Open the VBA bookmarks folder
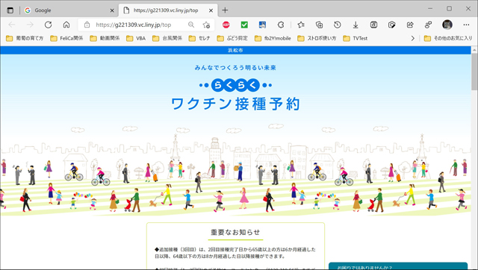 (x=136, y=38)
